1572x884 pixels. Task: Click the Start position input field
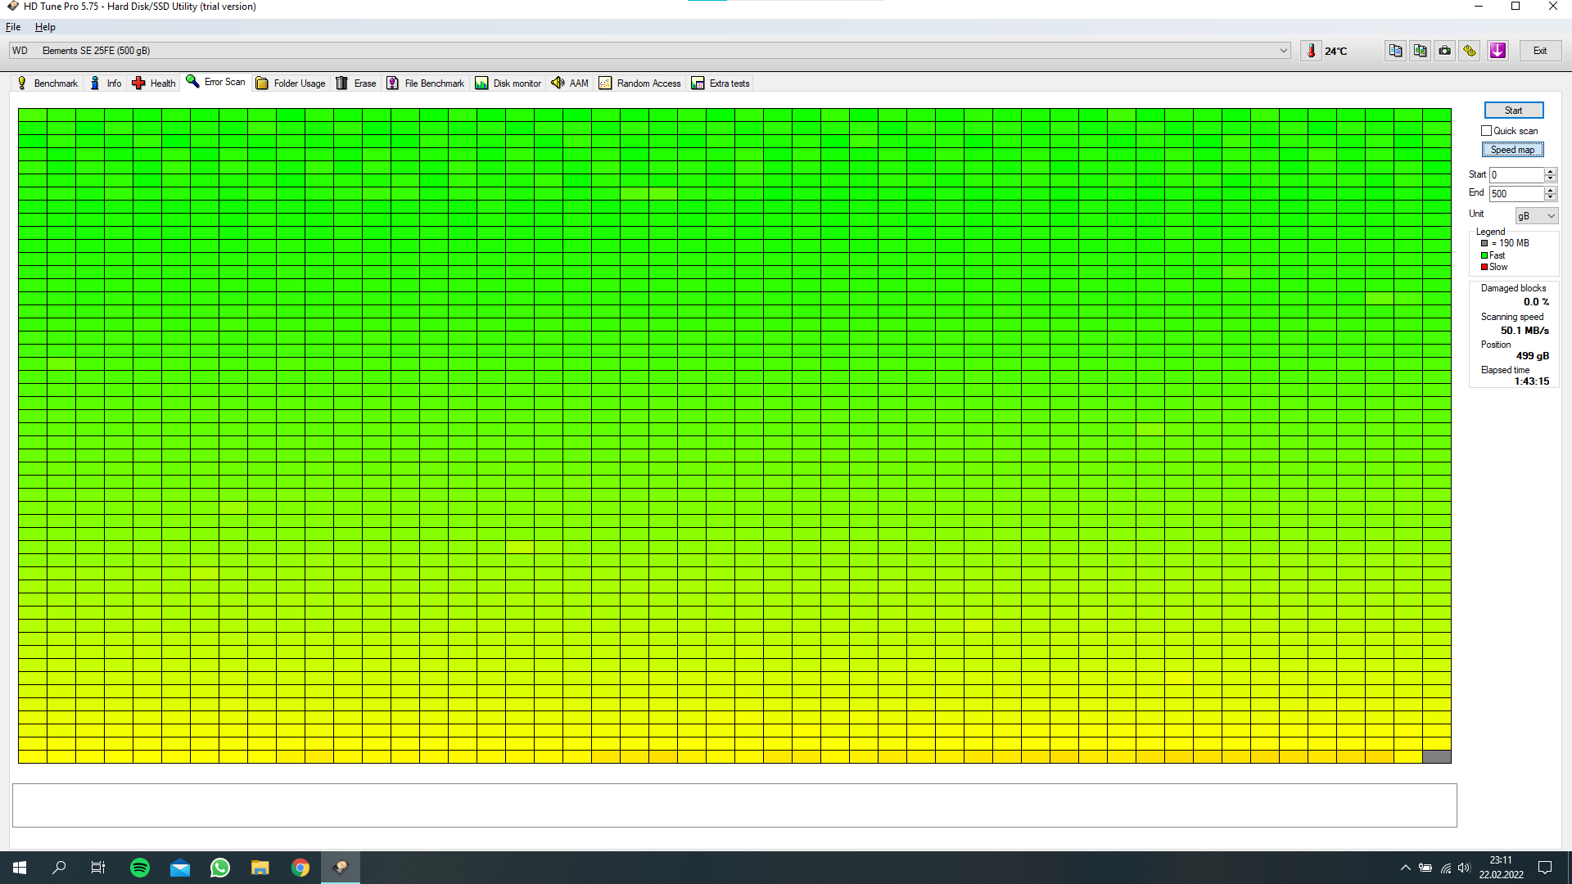(1516, 175)
